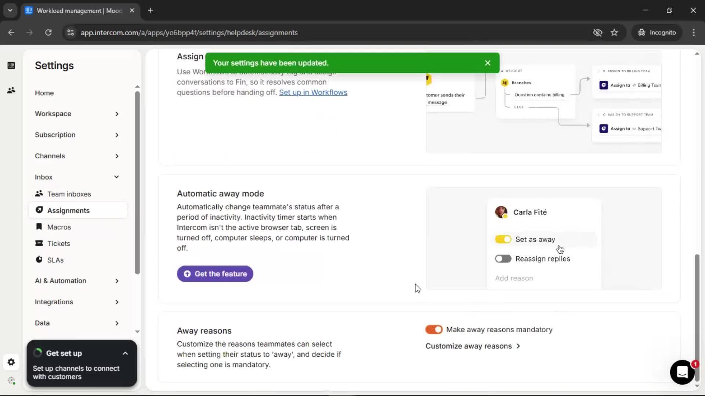Click the avatar status icon at bottom left
The height and width of the screenshot is (396, 705).
click(x=11, y=381)
